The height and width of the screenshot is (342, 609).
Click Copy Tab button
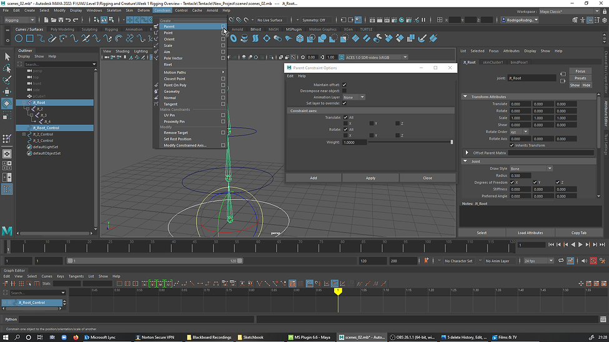[x=578, y=233]
